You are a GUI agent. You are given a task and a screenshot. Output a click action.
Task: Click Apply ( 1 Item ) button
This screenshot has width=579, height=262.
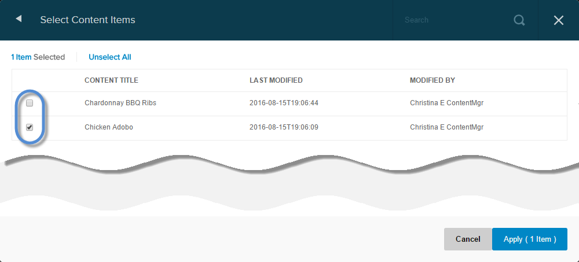coord(530,239)
